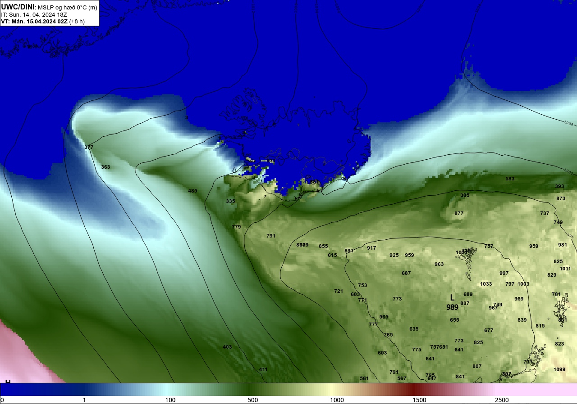The height and width of the screenshot is (404, 577).
Task: Click the 779 height value
Action: click(236, 227)
